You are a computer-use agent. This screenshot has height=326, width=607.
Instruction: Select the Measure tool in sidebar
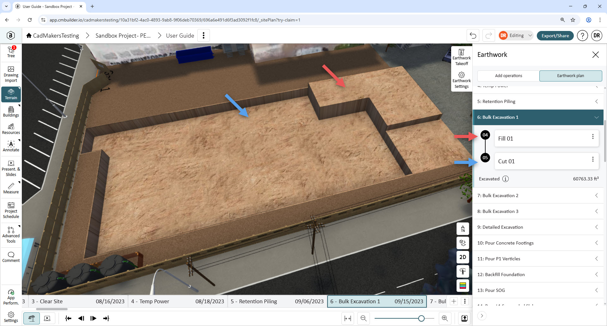[11, 188]
